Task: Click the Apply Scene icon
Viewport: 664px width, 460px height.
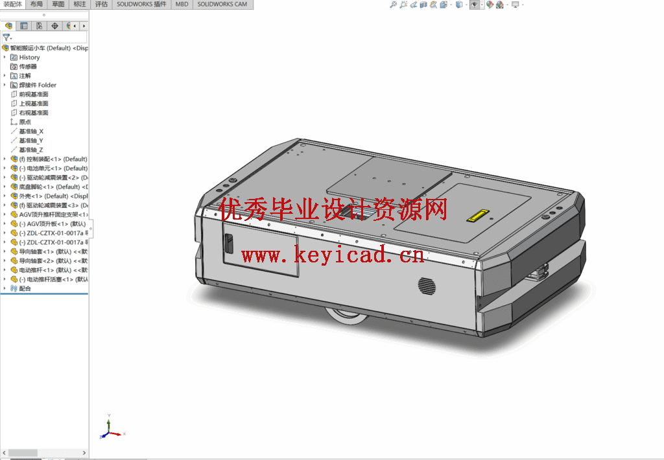Action: 500,5
